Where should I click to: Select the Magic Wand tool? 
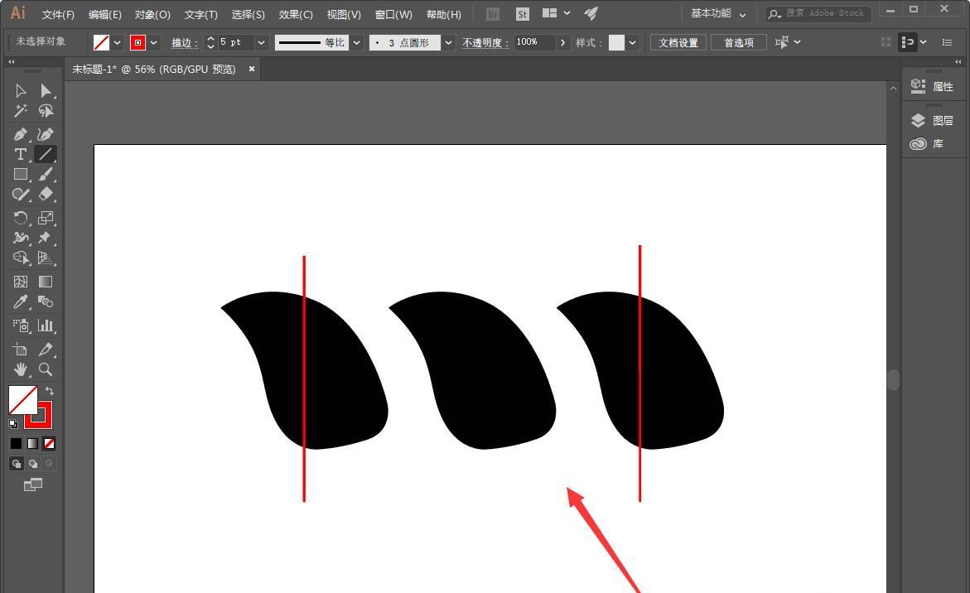click(x=21, y=111)
